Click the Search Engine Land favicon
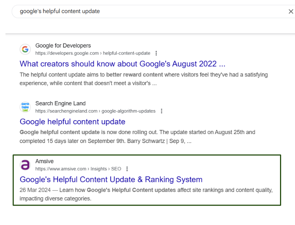 pyautogui.click(x=25, y=107)
